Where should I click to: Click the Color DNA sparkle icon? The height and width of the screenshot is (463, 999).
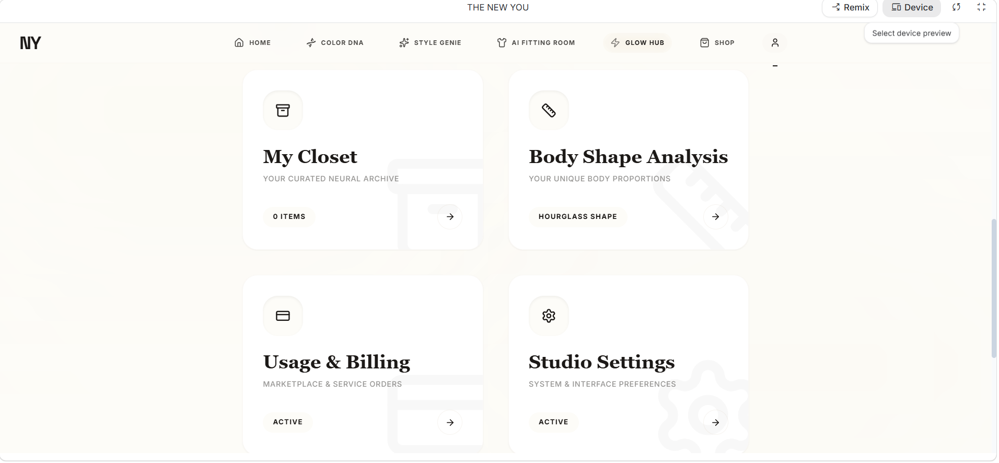[x=311, y=43]
